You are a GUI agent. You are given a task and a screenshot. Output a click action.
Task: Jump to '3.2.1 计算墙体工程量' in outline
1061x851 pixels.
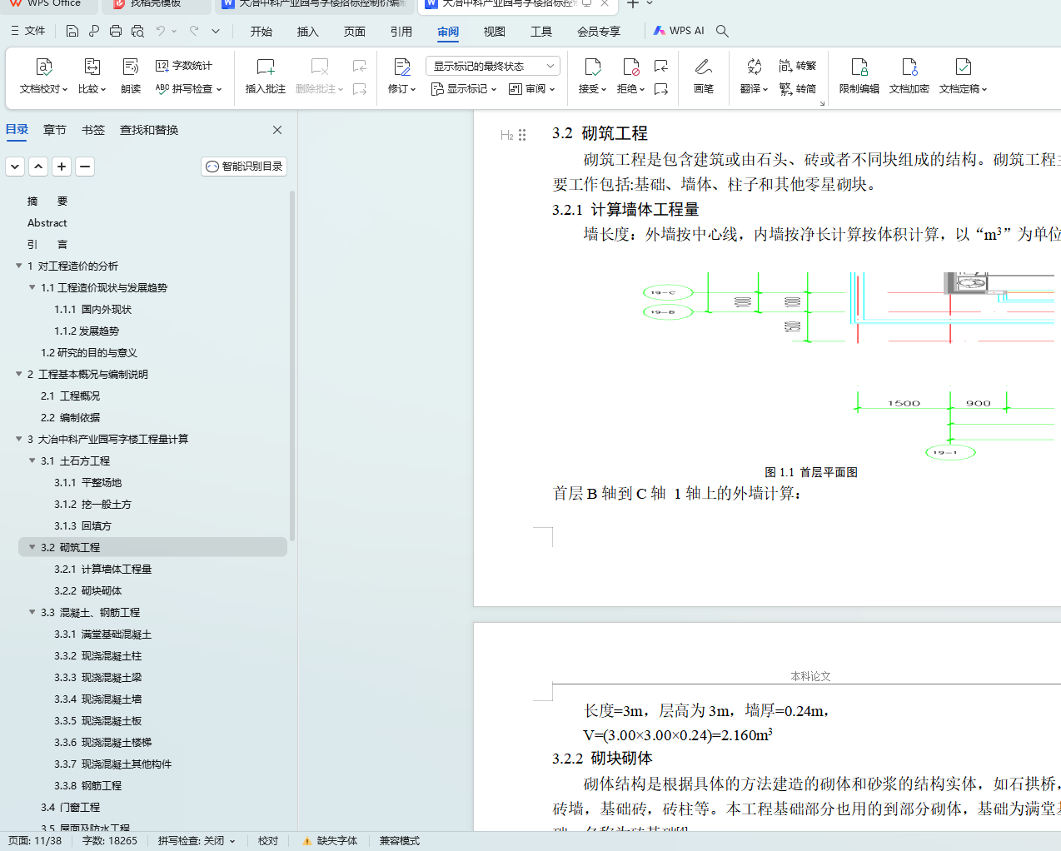tap(103, 569)
